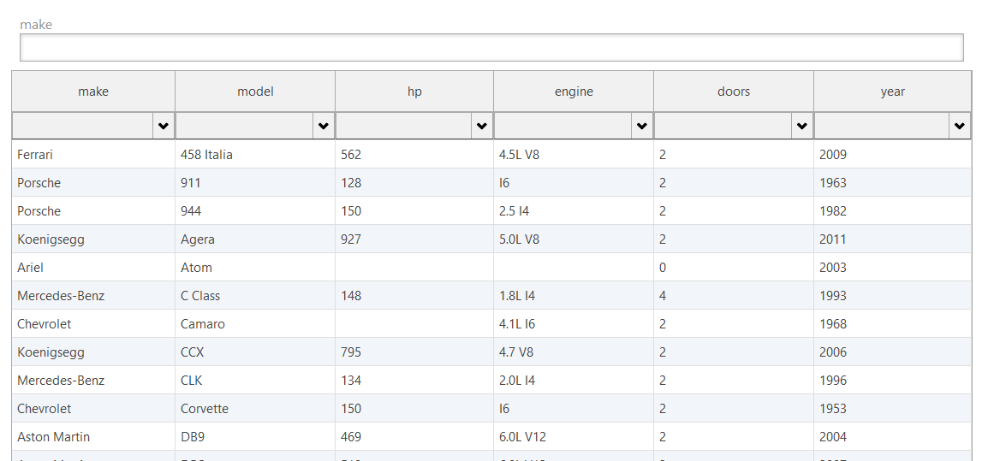Click the engine column header
982x461 pixels.
tap(574, 92)
